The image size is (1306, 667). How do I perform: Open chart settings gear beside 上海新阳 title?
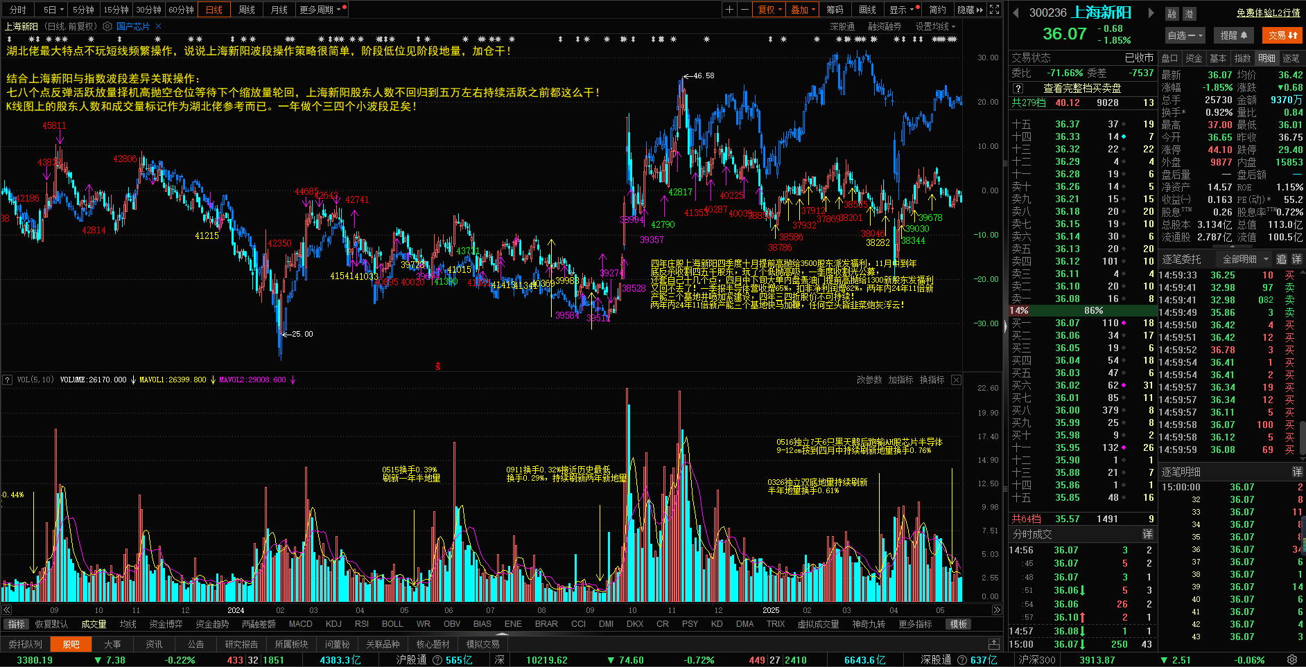pyautogui.click(x=107, y=26)
